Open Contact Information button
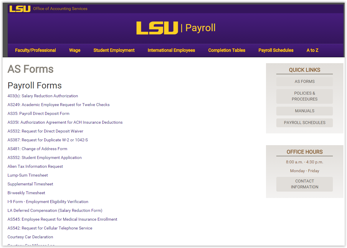The width and height of the screenshot is (347, 248). coord(305,184)
